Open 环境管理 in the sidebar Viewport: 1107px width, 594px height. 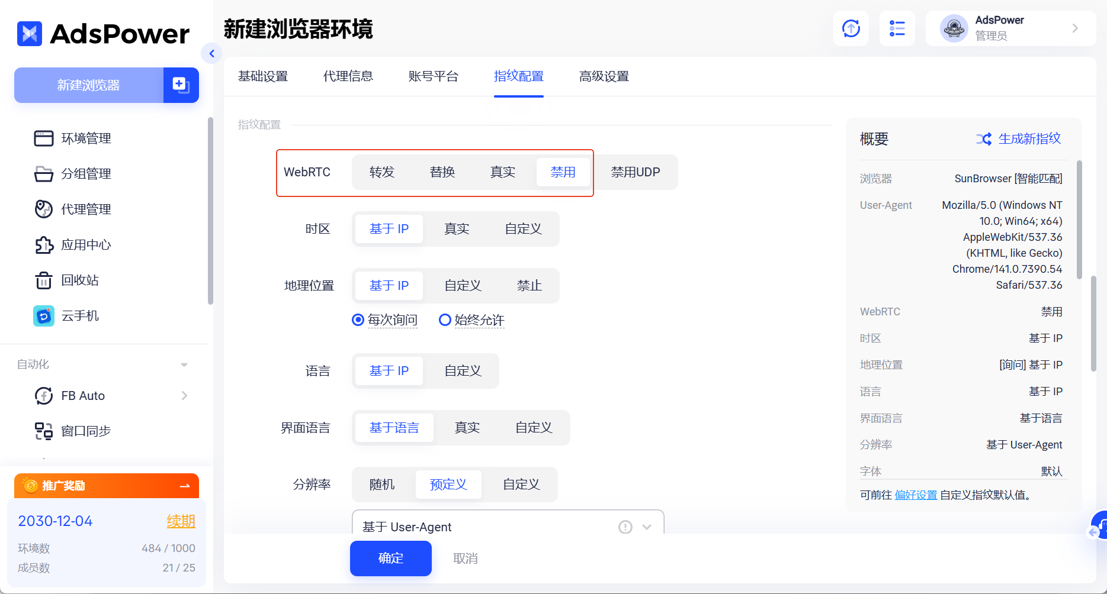pos(86,138)
